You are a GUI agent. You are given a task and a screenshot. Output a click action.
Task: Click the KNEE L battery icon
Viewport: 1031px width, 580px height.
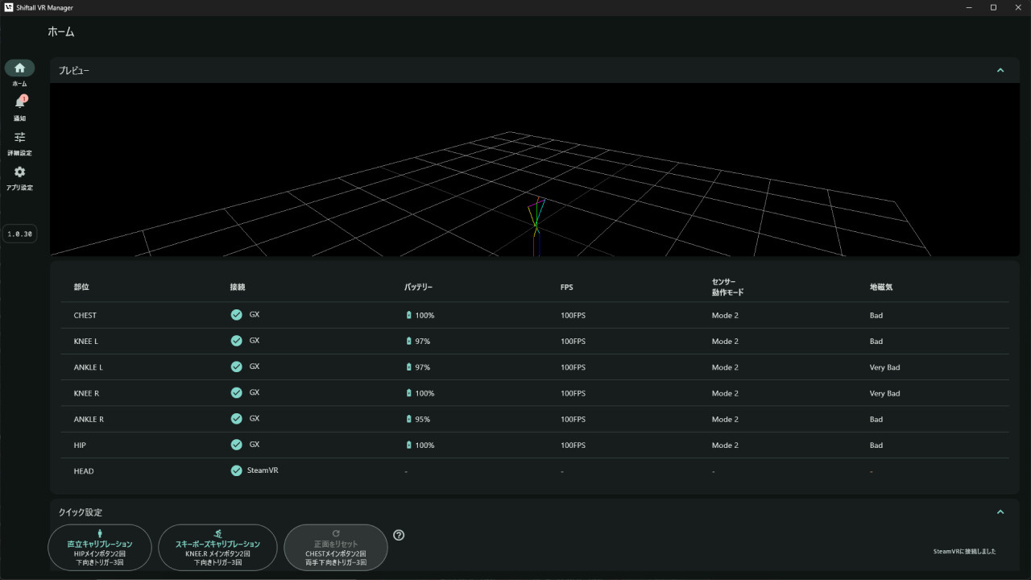(x=408, y=342)
